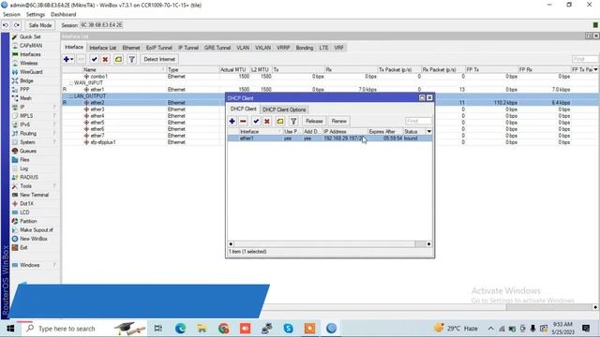Open Windows Start menu
The height and width of the screenshot is (337, 600).
[x=10, y=329]
